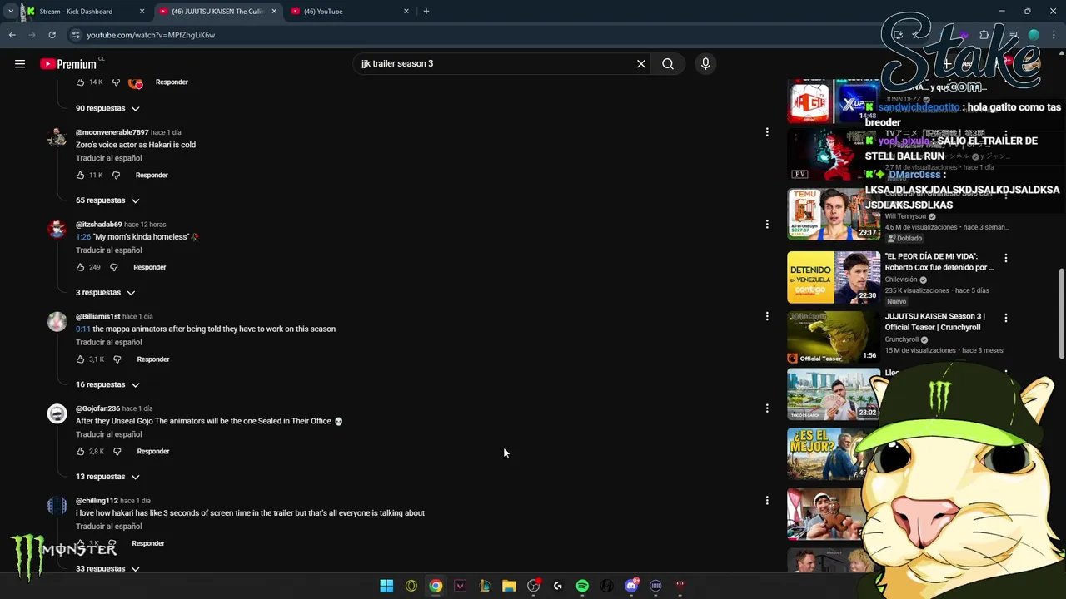Open Chrome tab search dropdown arrow
The height and width of the screenshot is (599, 1066).
tap(11, 11)
